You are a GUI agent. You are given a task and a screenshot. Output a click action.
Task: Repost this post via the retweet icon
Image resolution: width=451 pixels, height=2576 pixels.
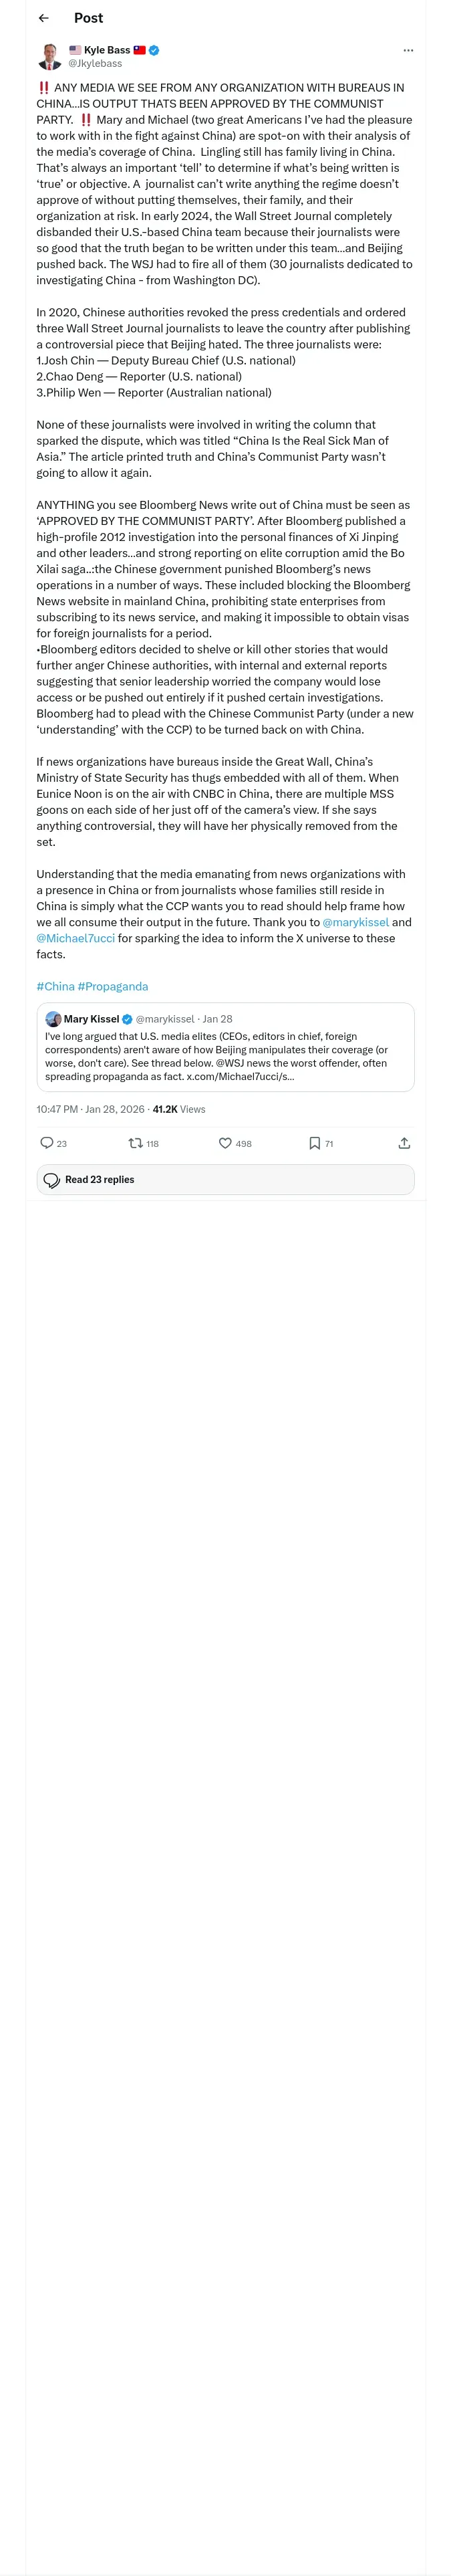[136, 1143]
